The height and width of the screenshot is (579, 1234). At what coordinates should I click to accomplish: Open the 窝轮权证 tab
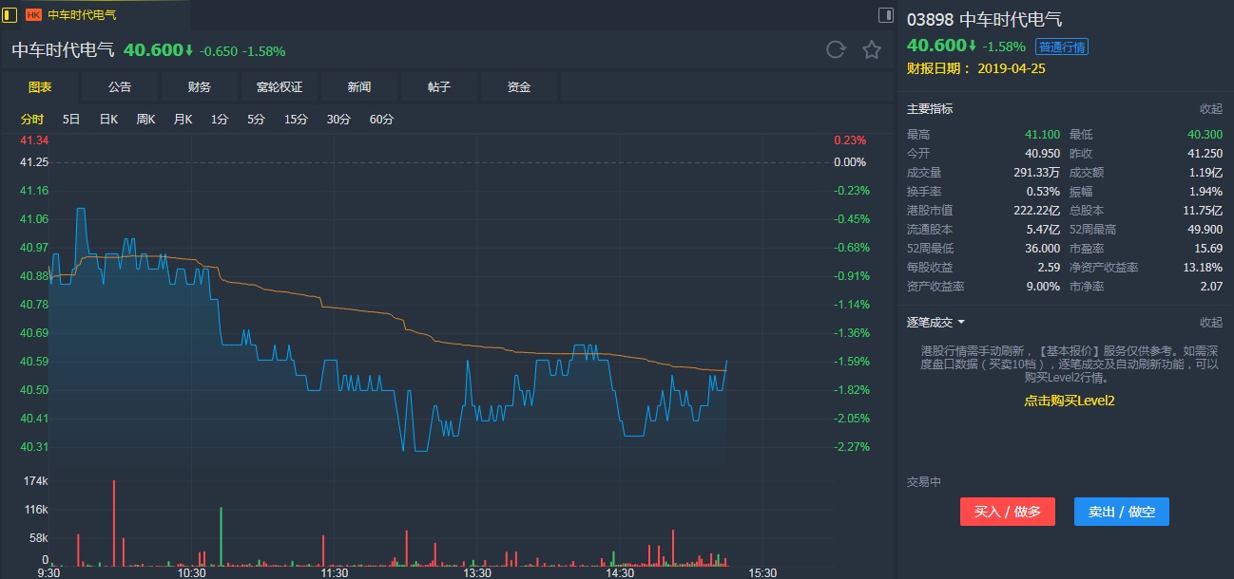(x=280, y=86)
